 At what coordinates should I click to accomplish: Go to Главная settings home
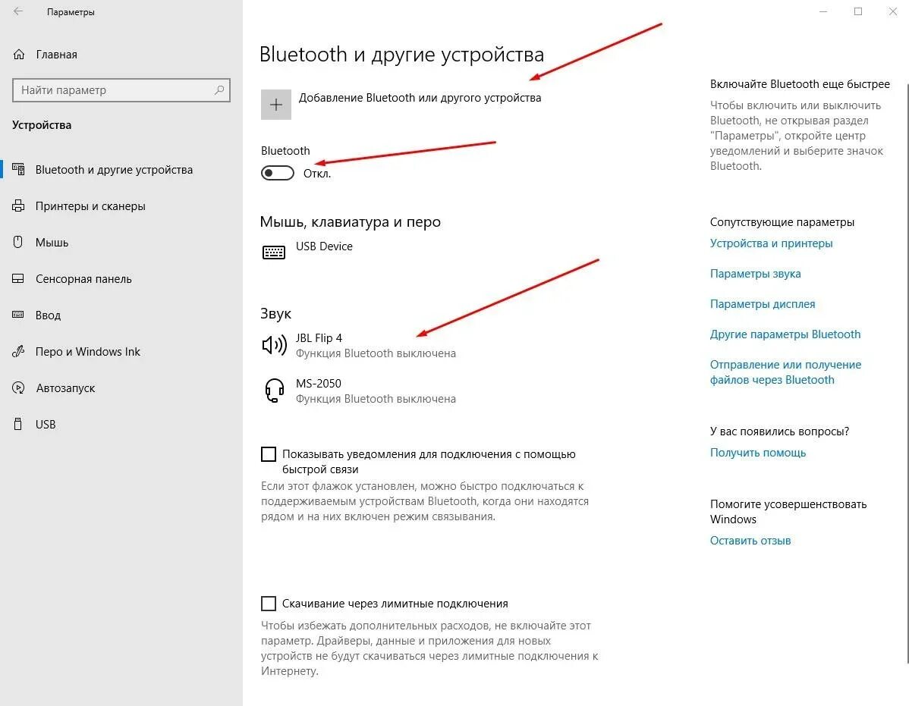click(57, 55)
